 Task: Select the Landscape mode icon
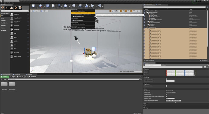coord(11,8)
